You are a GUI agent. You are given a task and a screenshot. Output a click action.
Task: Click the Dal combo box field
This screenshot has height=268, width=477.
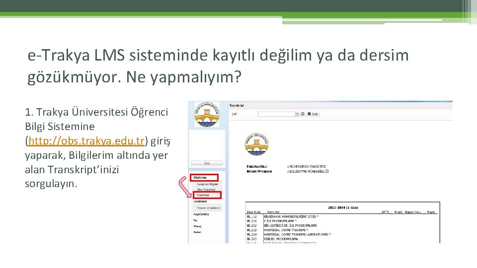click(x=277, y=114)
